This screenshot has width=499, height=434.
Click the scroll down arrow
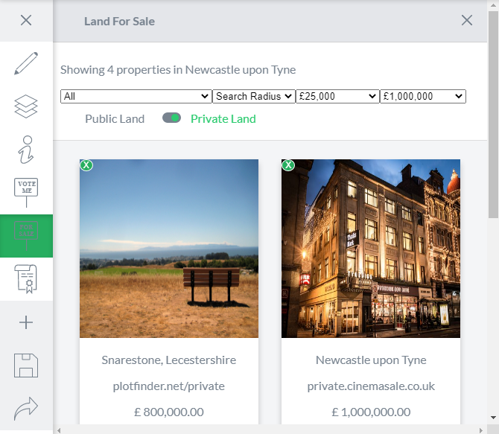pos(493,418)
